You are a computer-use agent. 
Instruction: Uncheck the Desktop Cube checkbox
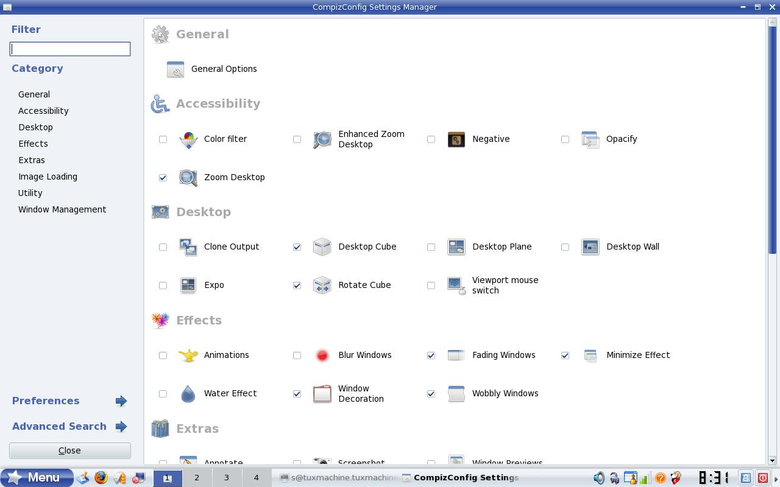point(297,247)
